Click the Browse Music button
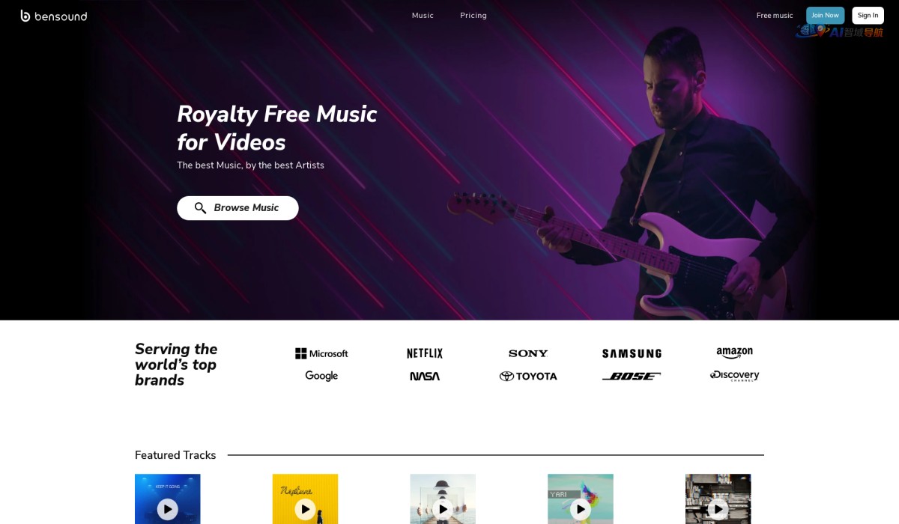The image size is (899, 524). pos(237,208)
